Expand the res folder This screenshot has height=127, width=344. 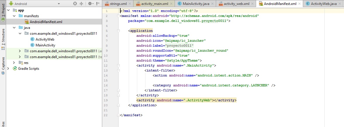tap(14, 63)
